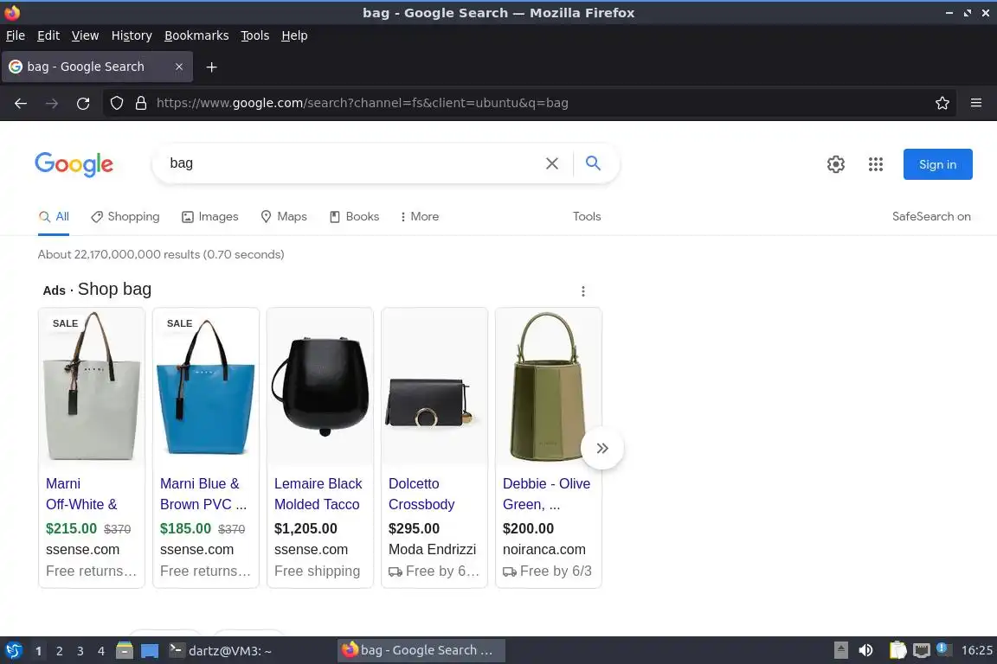This screenshot has height=664, width=997.
Task: Switch to the Shopping tab
Action: [125, 217]
